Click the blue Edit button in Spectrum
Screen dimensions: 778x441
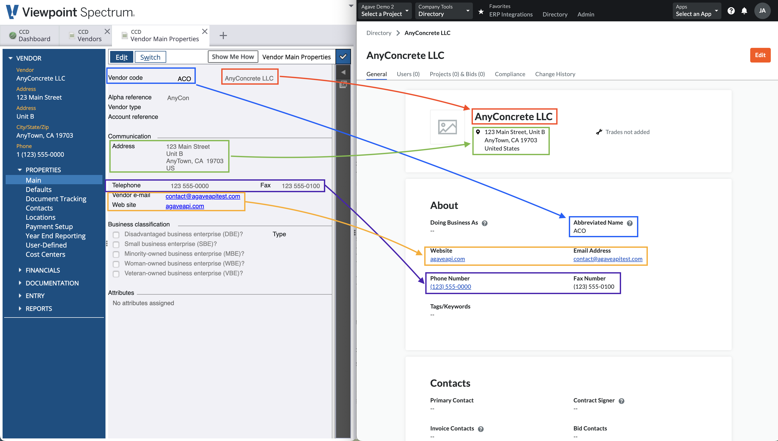(x=121, y=57)
